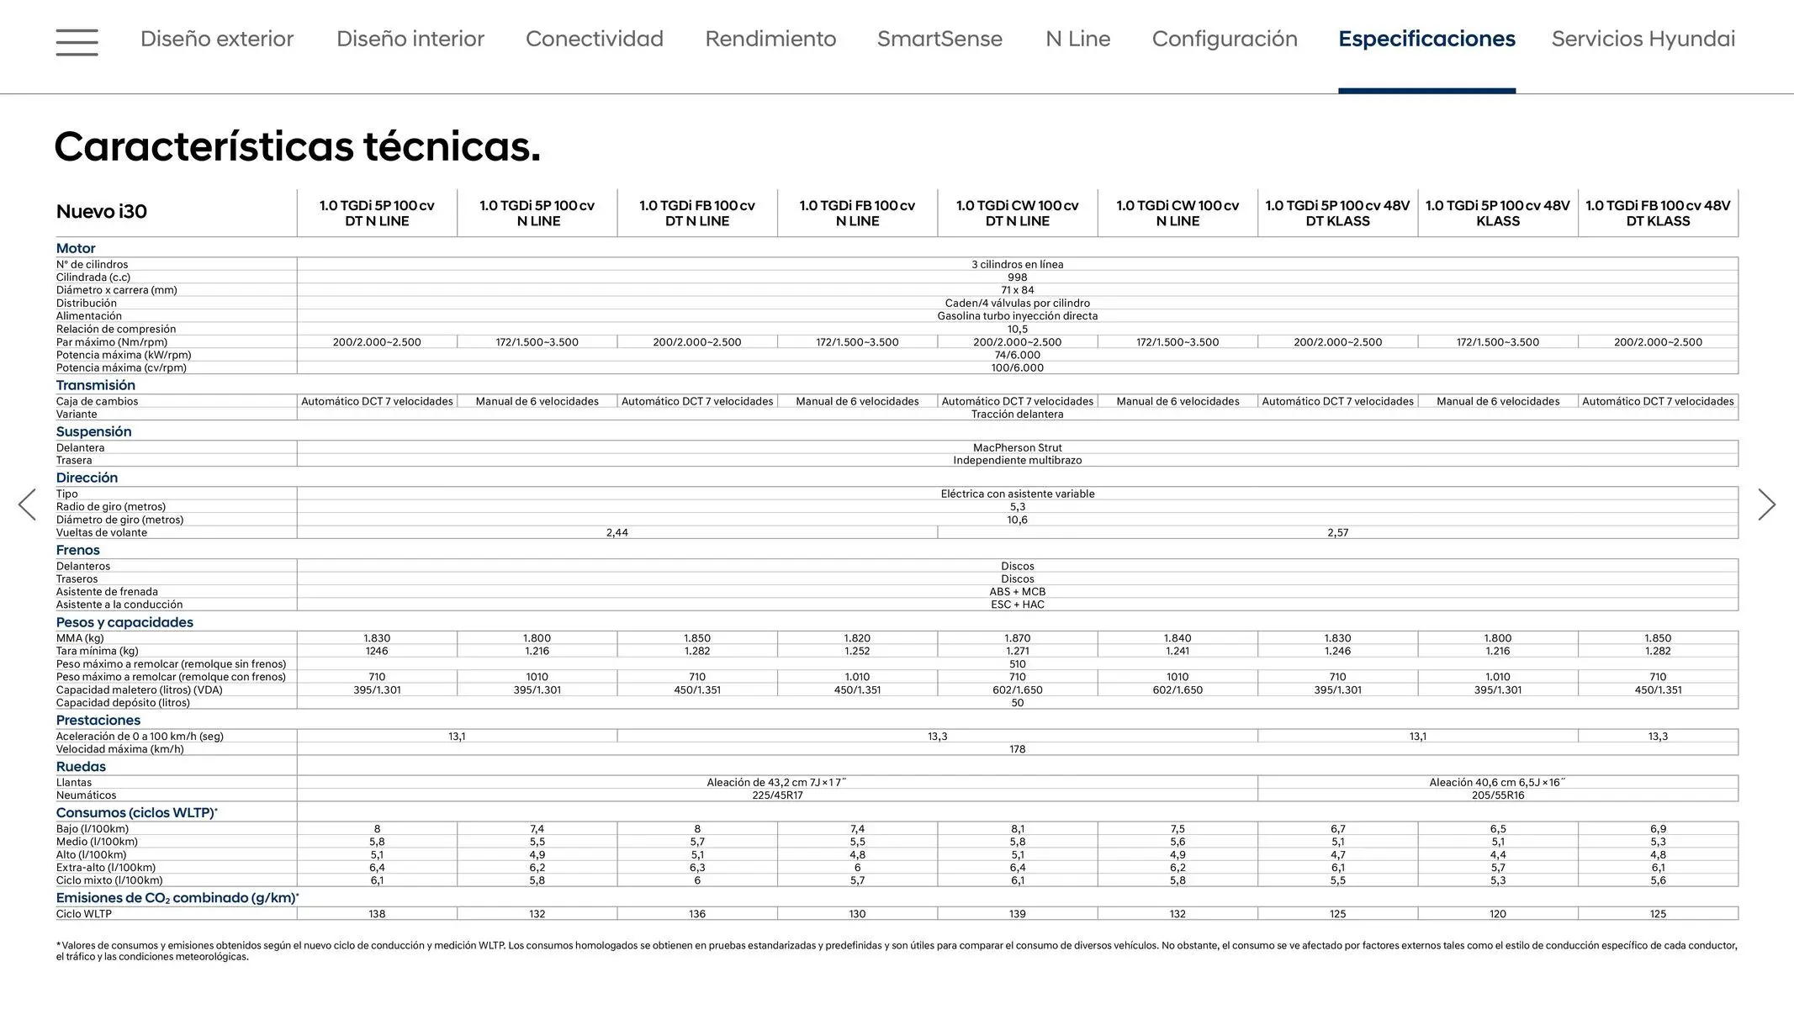Click 1.0 TGDi FB 100cv 48V DT KLASS header
The width and height of the screenshot is (1794, 1009).
coord(1657,213)
